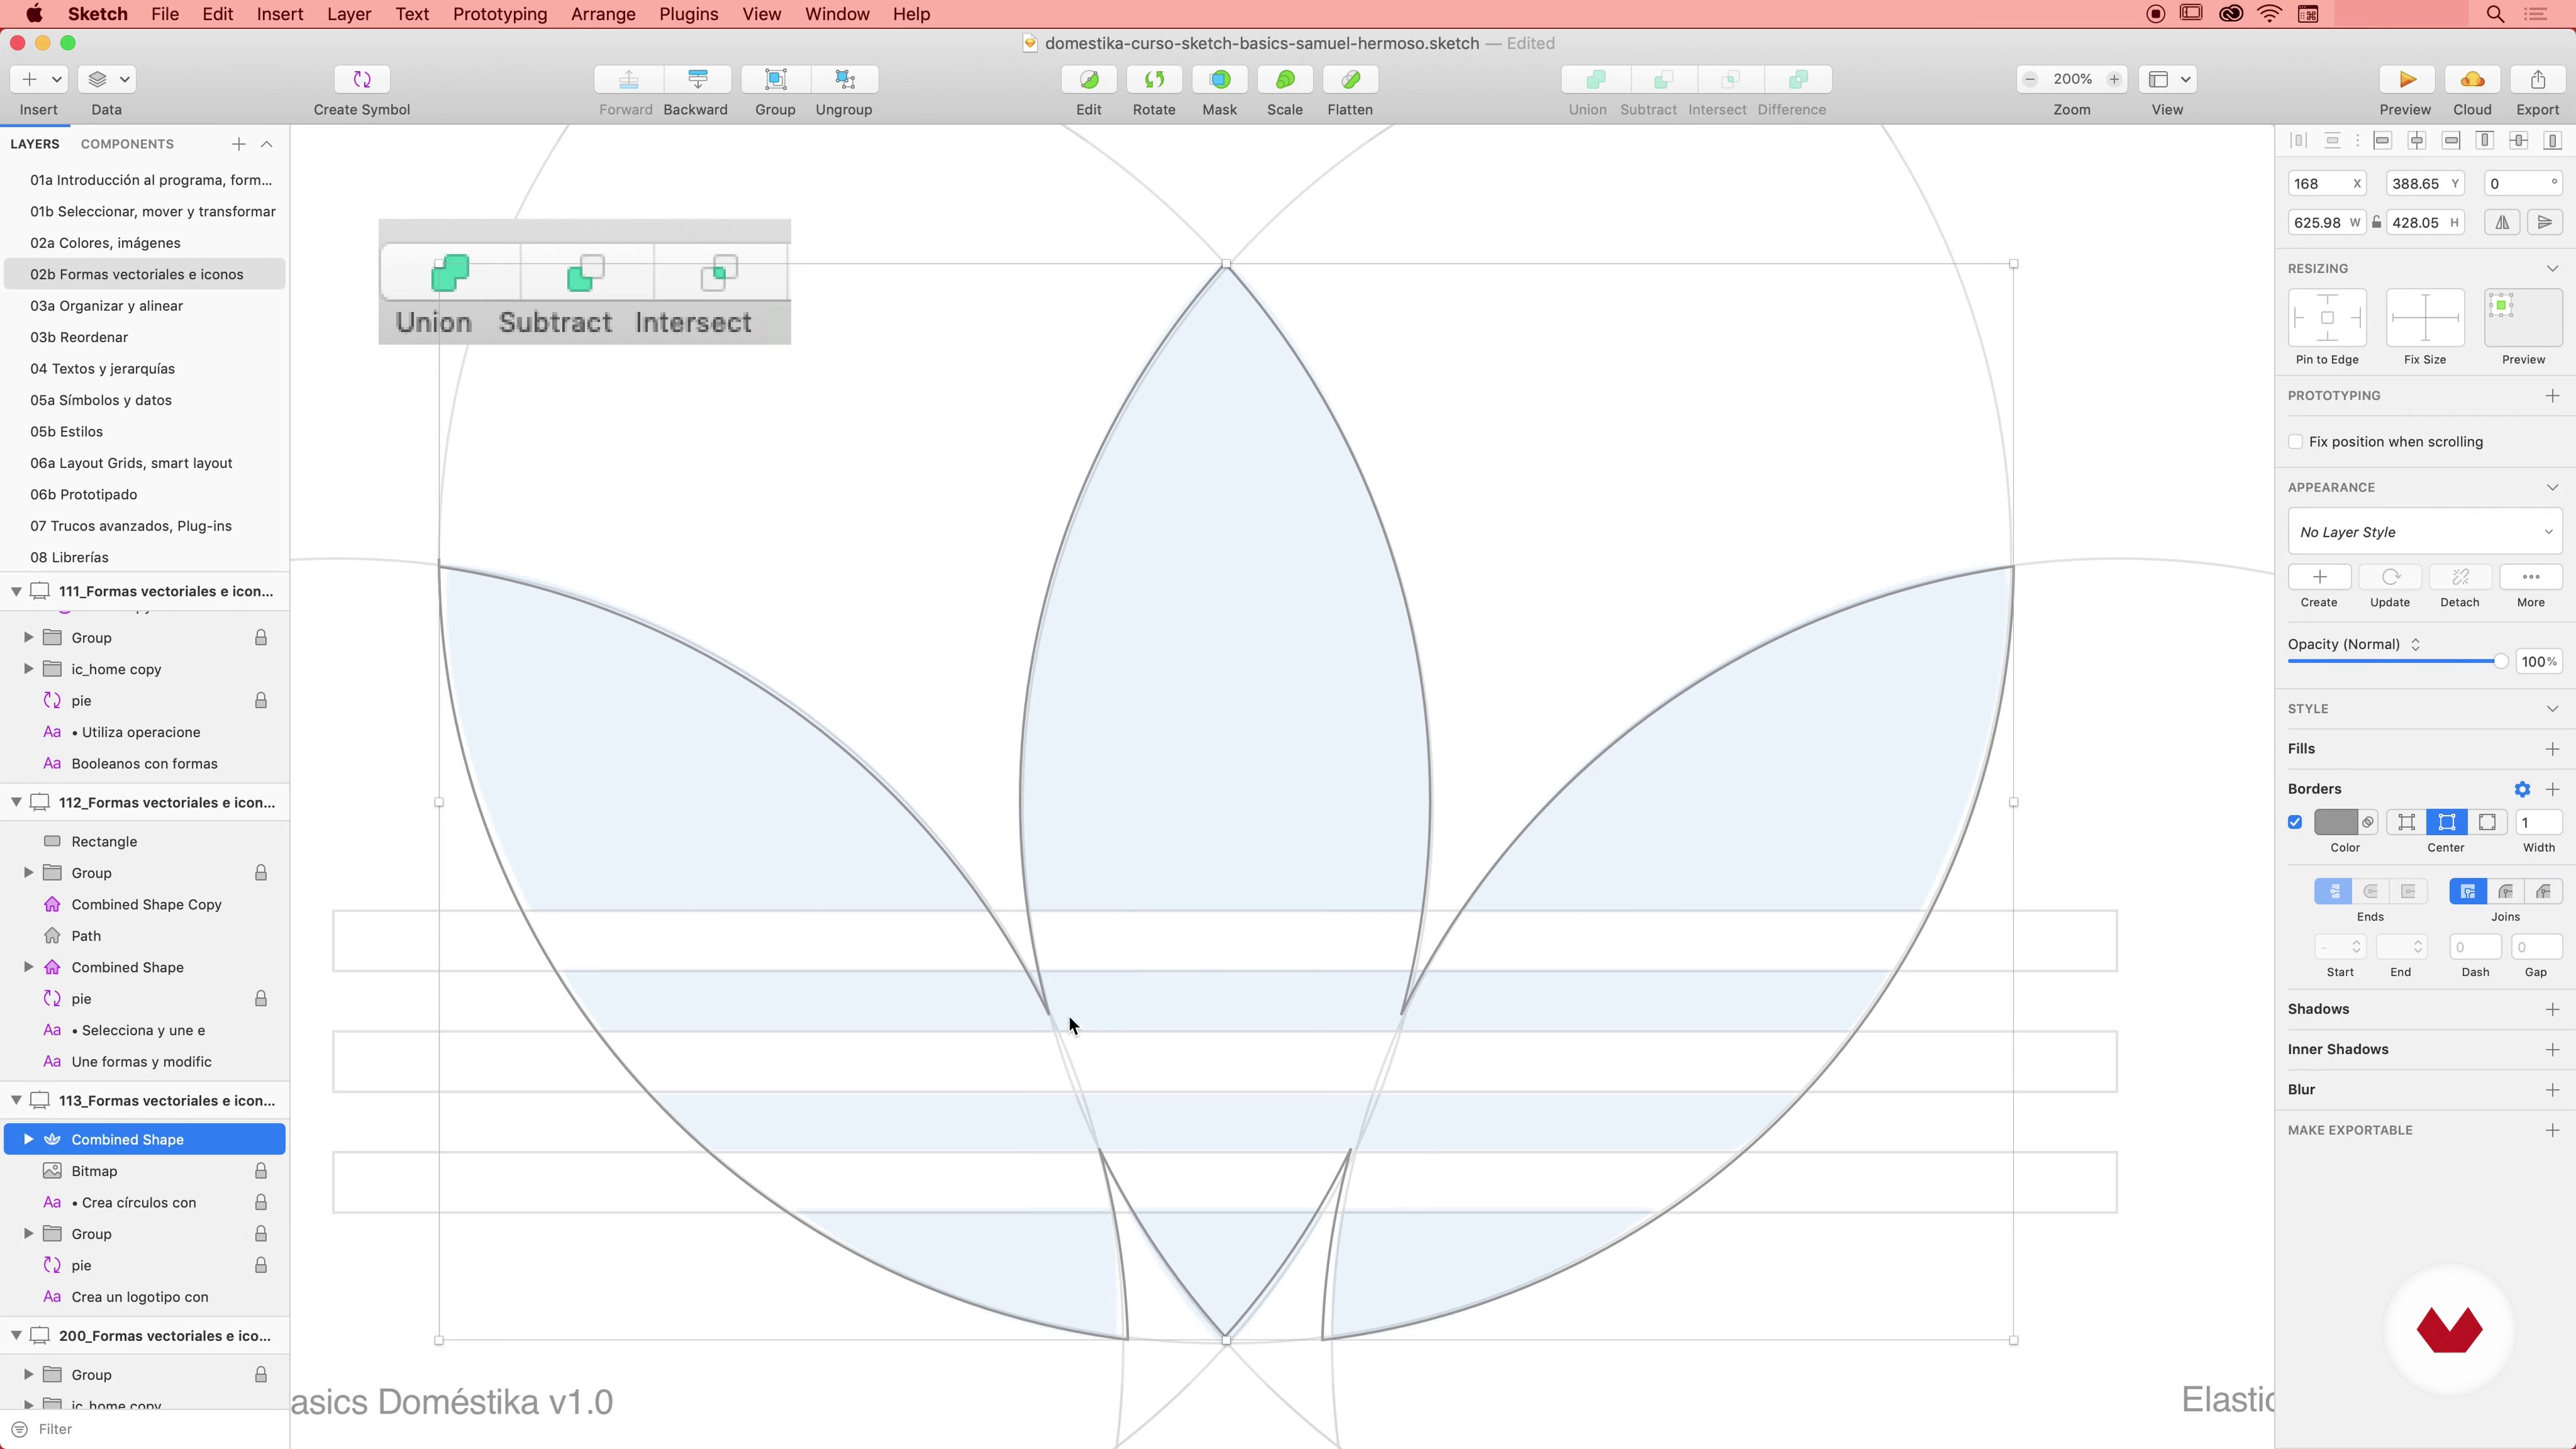Click the Export share icon
The image size is (2576, 1449).
(2538, 79)
